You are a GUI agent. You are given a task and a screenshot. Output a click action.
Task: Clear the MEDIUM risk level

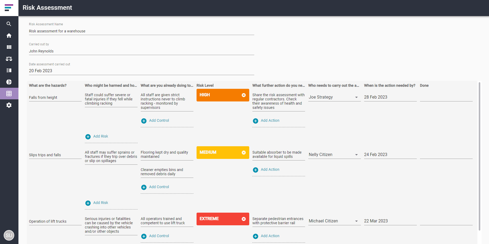point(244,153)
